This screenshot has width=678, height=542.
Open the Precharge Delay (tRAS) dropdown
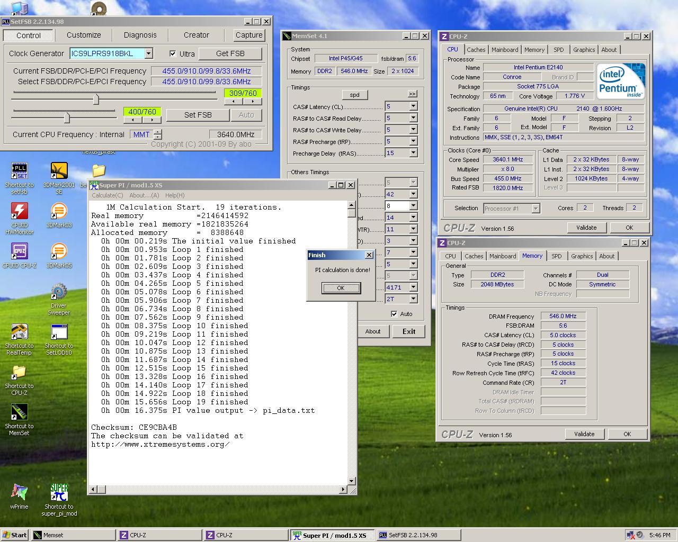[413, 153]
